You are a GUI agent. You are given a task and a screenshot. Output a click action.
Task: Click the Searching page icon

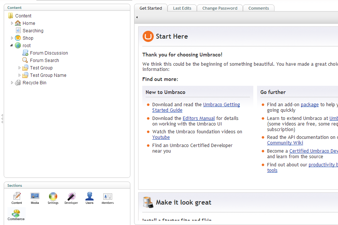coord(18,30)
